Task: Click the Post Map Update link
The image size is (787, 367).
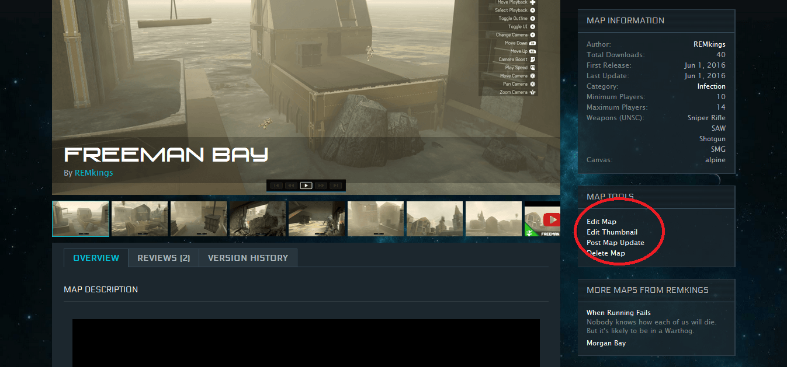Action: click(615, 243)
